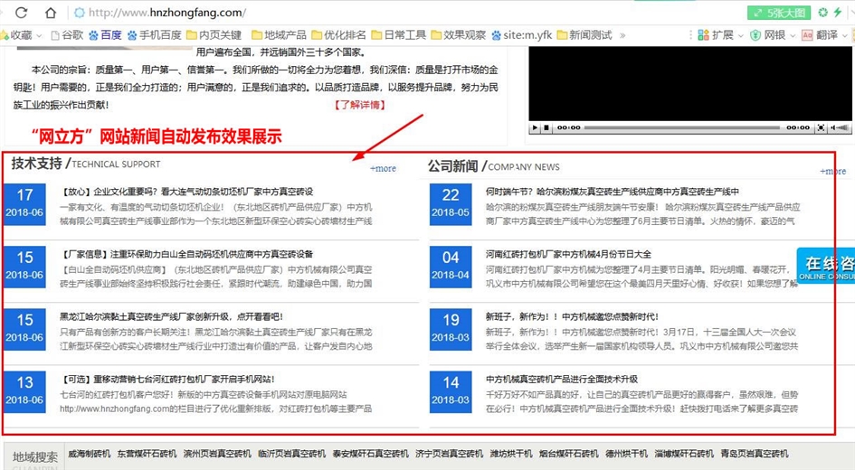The height and width of the screenshot is (470, 855).
Task: Open the 地域产品 bookmark folder
Action: [280, 35]
